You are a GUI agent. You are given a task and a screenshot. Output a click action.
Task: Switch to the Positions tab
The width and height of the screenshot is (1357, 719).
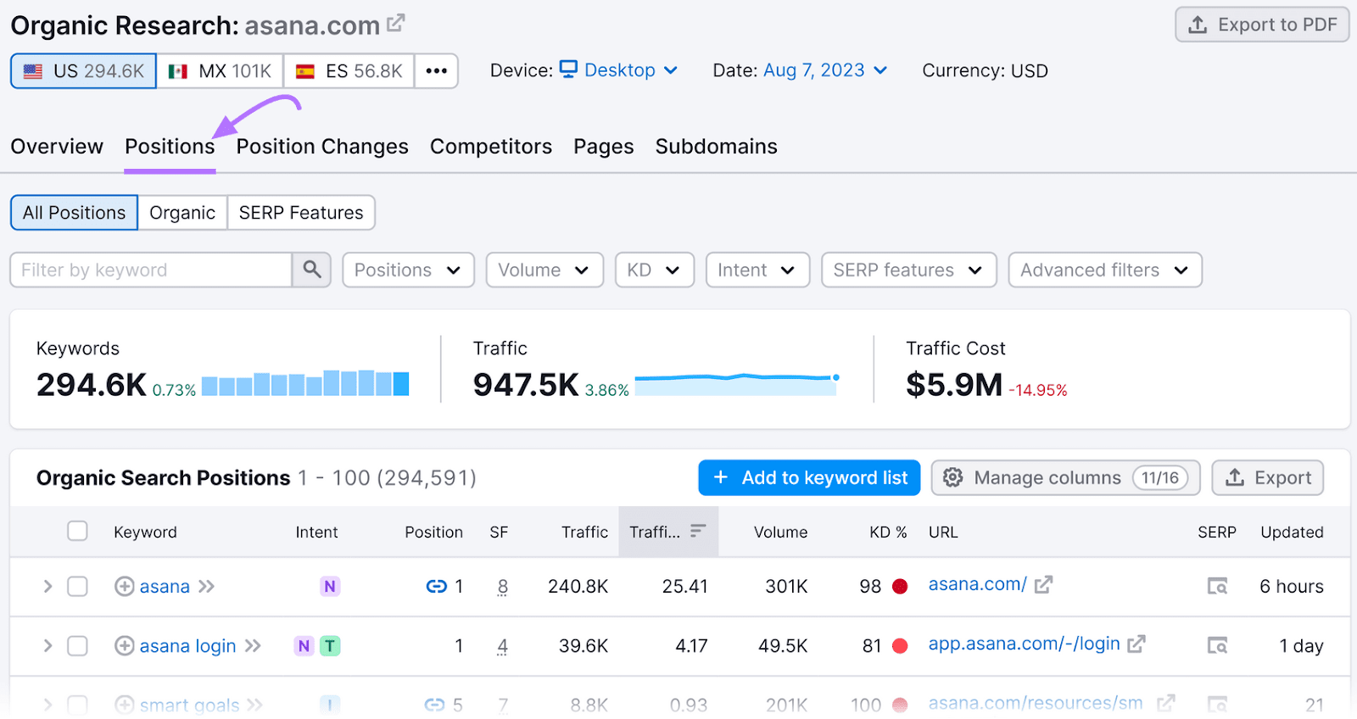pos(170,147)
